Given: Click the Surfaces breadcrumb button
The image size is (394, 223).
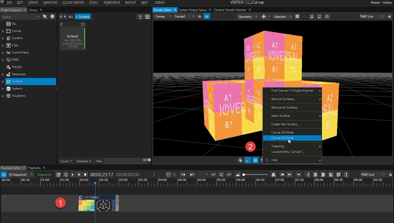Looking at the screenshot, I should pos(83,16).
